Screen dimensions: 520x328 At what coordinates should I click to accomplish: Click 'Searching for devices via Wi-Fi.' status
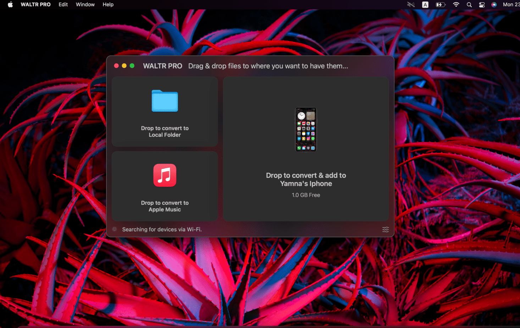point(162,229)
